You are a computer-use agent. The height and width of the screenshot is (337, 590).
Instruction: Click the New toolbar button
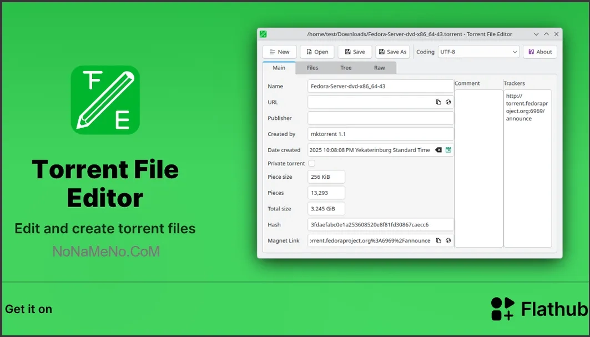[279, 52]
